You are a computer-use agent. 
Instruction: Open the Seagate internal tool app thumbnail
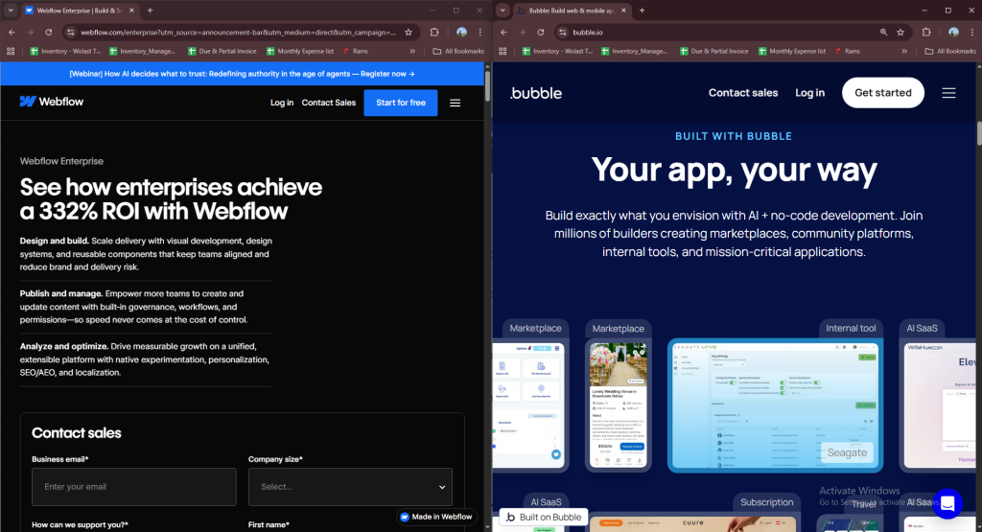[775, 405]
